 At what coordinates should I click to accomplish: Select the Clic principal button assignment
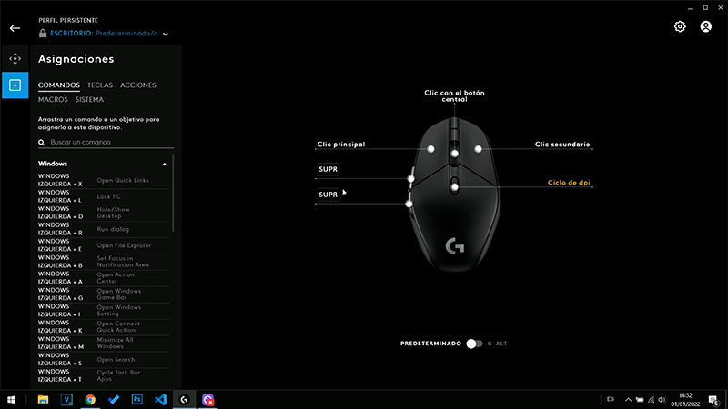click(x=341, y=145)
